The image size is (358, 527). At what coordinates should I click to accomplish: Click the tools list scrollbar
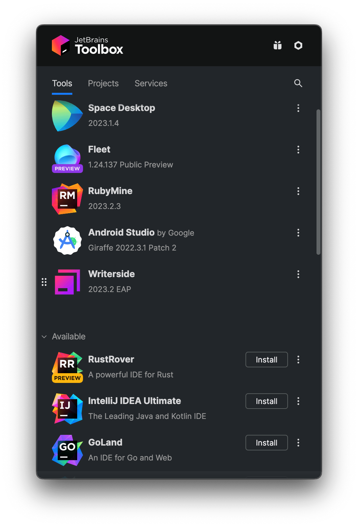318,182
